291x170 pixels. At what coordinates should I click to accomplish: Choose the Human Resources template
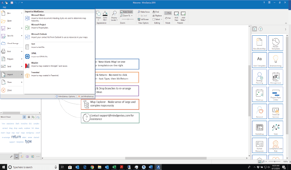pos(259,145)
